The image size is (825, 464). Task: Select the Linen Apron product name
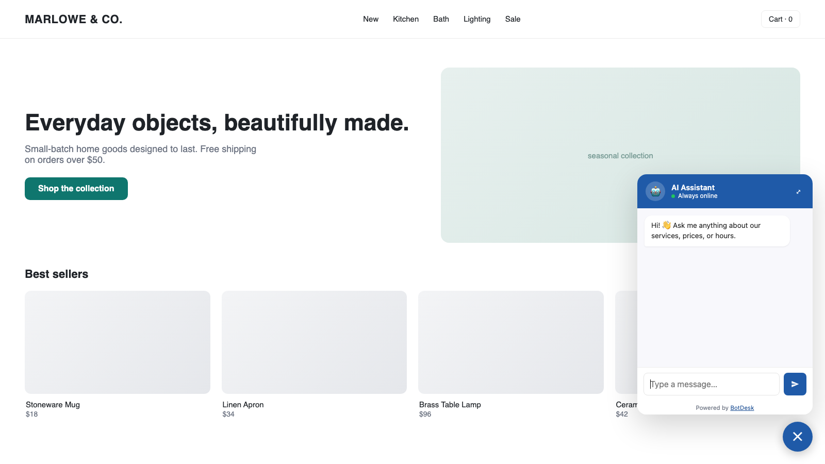(243, 405)
